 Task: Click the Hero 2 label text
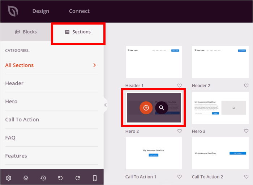tap(132, 131)
